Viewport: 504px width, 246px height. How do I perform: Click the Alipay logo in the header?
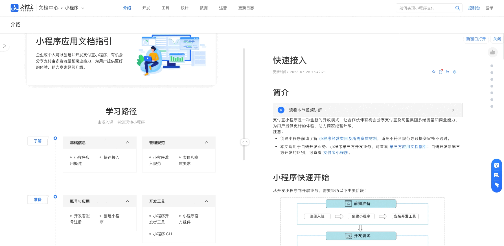coord(22,8)
